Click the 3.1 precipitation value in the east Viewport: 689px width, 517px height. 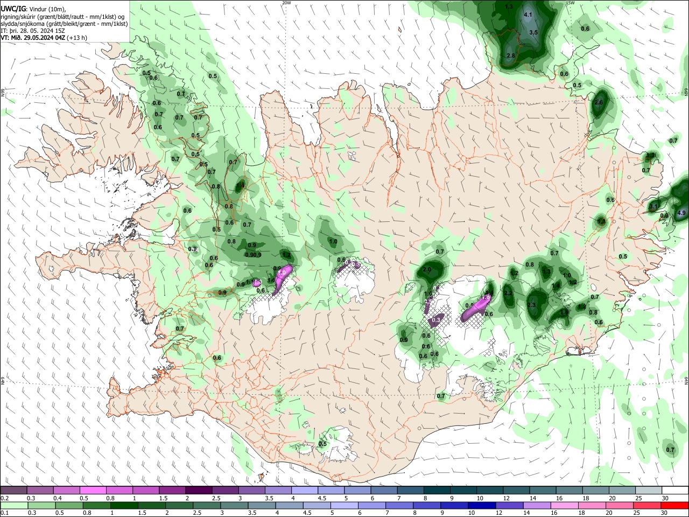(653, 206)
